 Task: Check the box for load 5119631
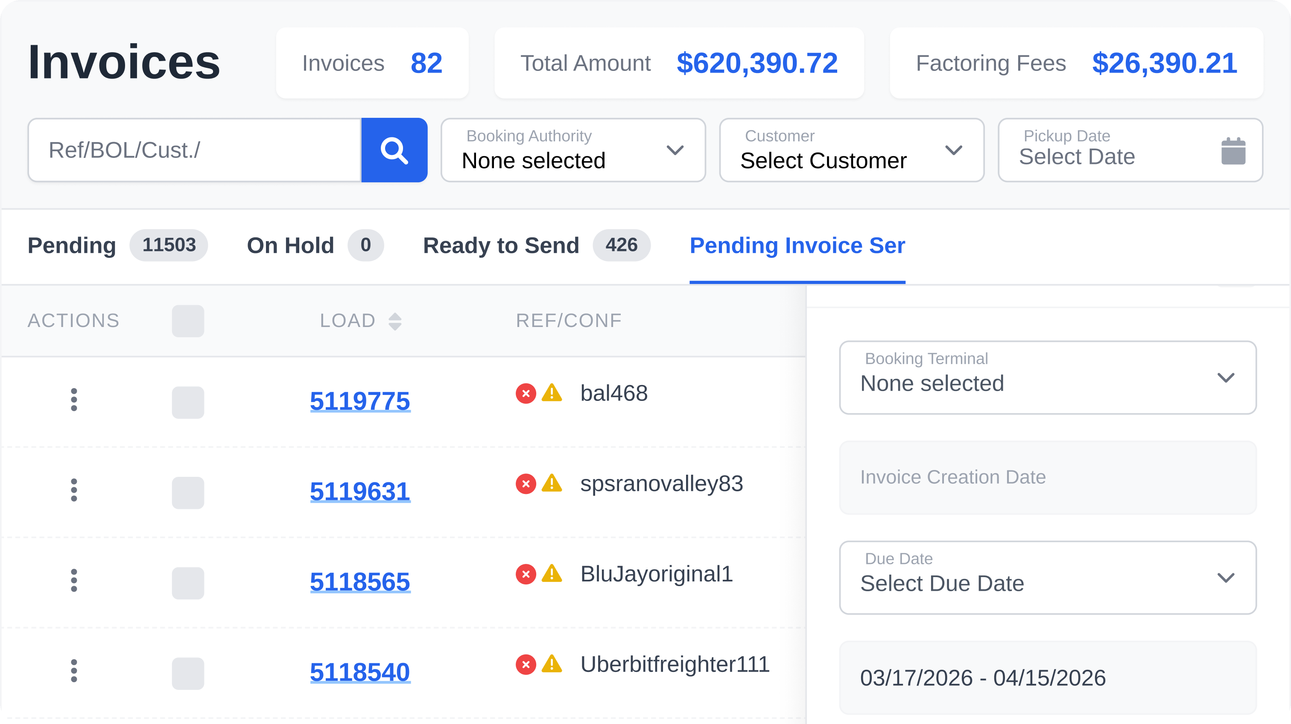click(188, 493)
